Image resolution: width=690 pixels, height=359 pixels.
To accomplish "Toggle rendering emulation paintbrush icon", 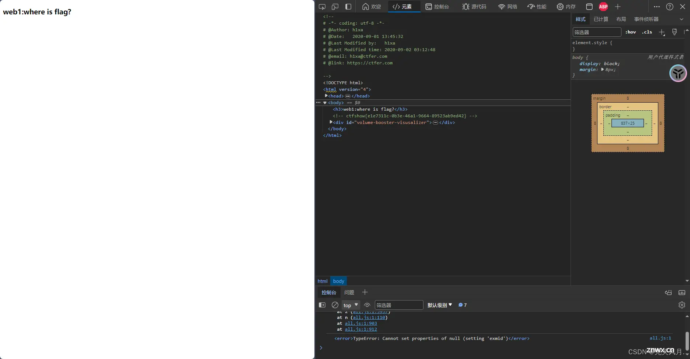I will 675,32.
